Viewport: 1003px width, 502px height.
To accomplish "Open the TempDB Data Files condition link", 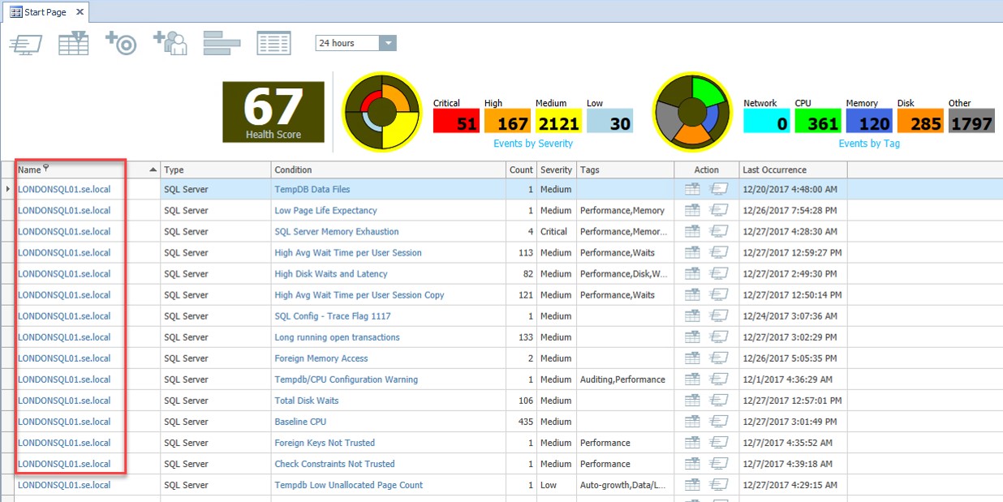I will 312,190.
